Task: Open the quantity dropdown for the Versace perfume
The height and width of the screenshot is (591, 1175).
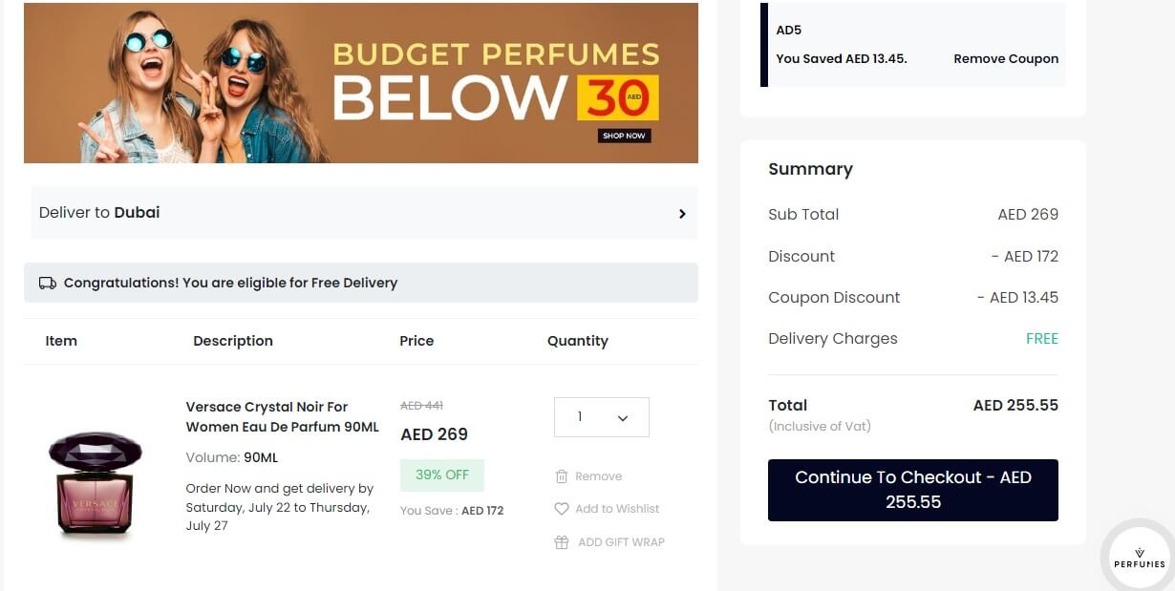Action: [x=601, y=417]
